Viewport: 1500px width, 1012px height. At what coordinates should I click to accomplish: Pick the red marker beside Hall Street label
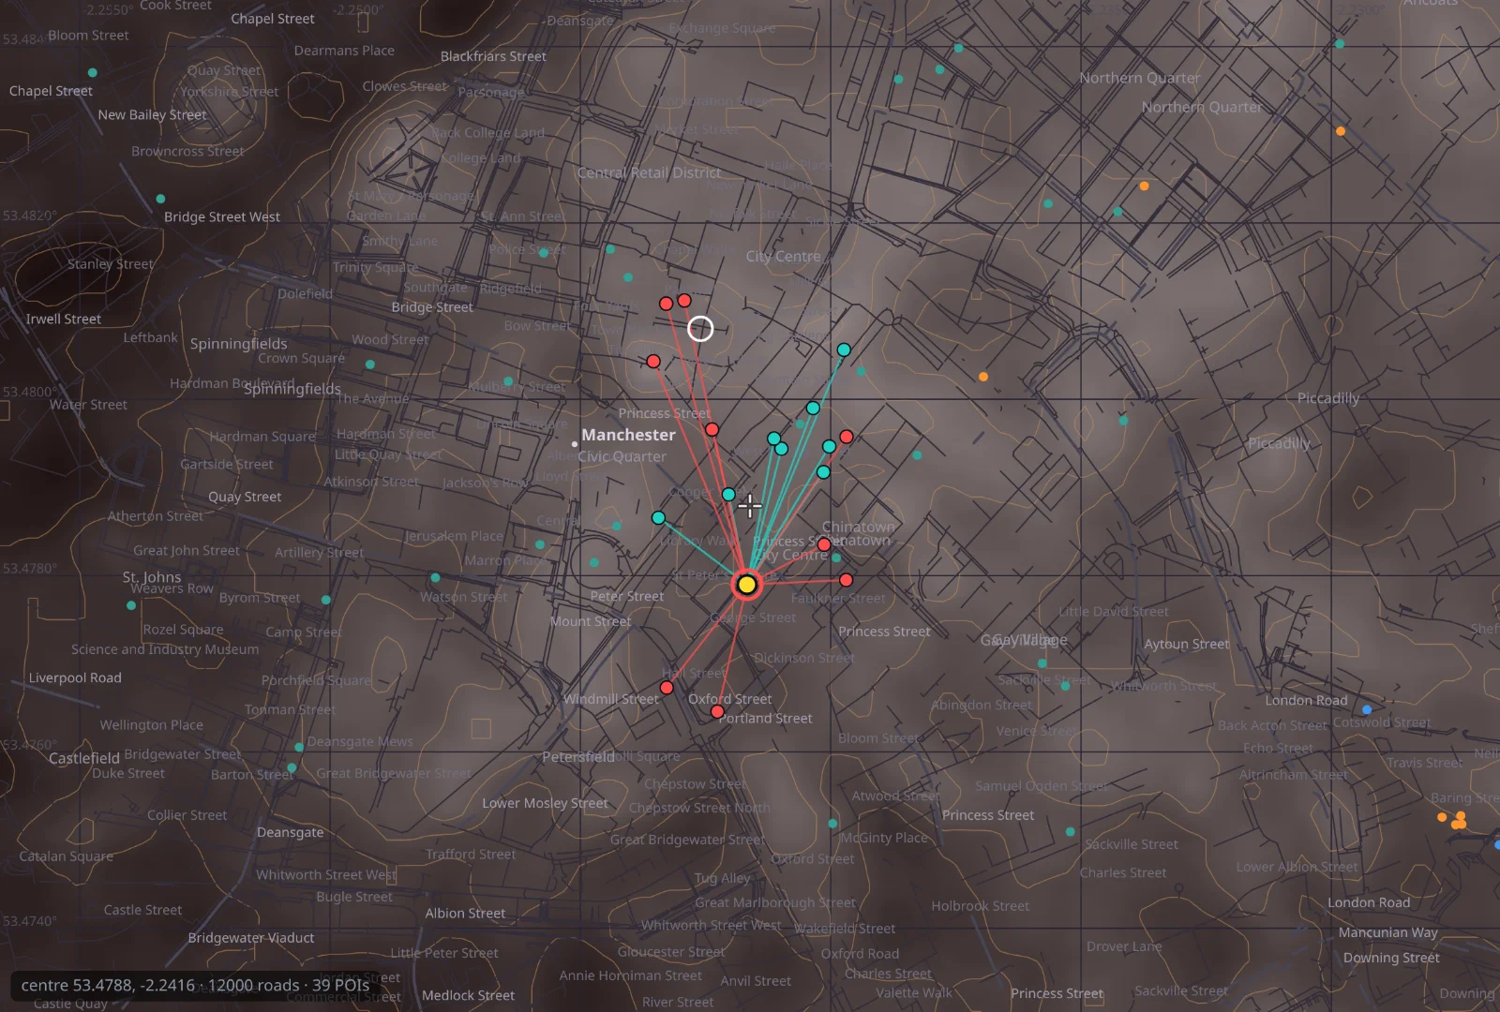point(667,688)
